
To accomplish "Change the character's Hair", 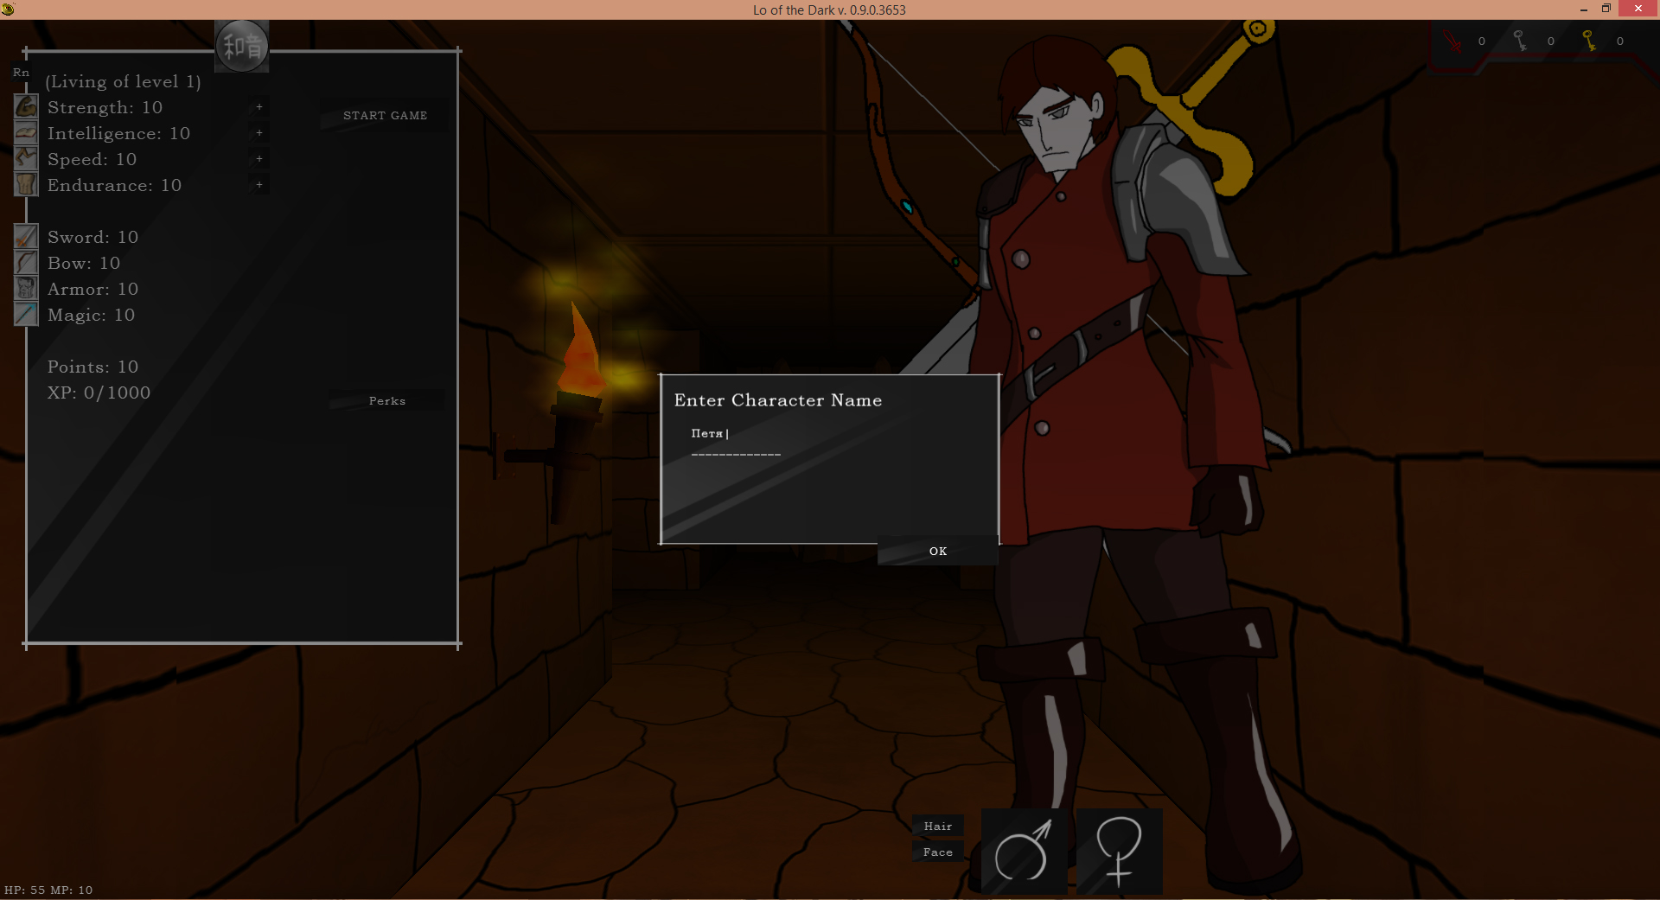I will [938, 826].
